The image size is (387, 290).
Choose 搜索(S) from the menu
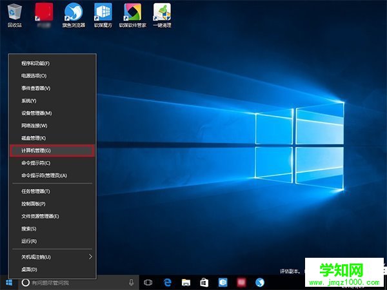coord(52,229)
